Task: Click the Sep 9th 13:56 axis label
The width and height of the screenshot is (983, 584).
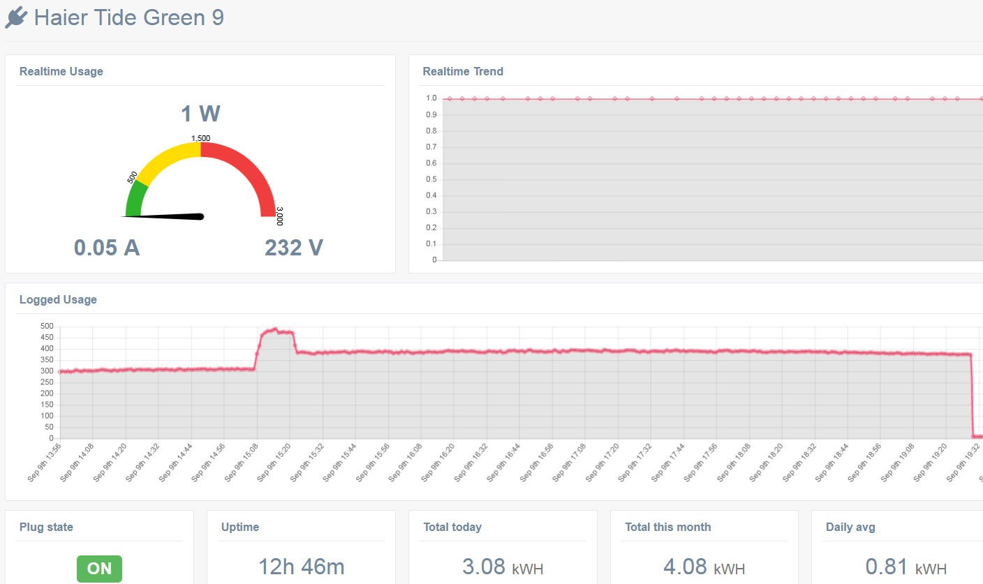Action: pos(44,463)
